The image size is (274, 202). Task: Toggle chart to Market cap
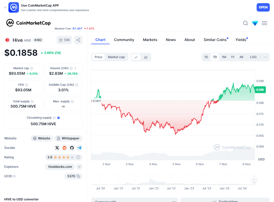click(x=116, y=57)
